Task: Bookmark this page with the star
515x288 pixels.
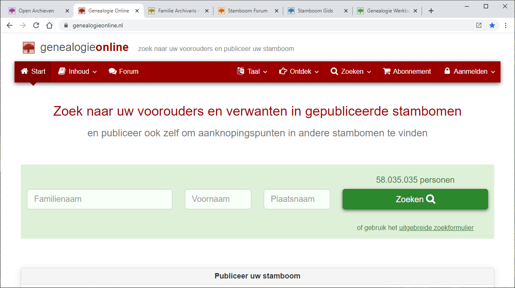Action: point(492,25)
